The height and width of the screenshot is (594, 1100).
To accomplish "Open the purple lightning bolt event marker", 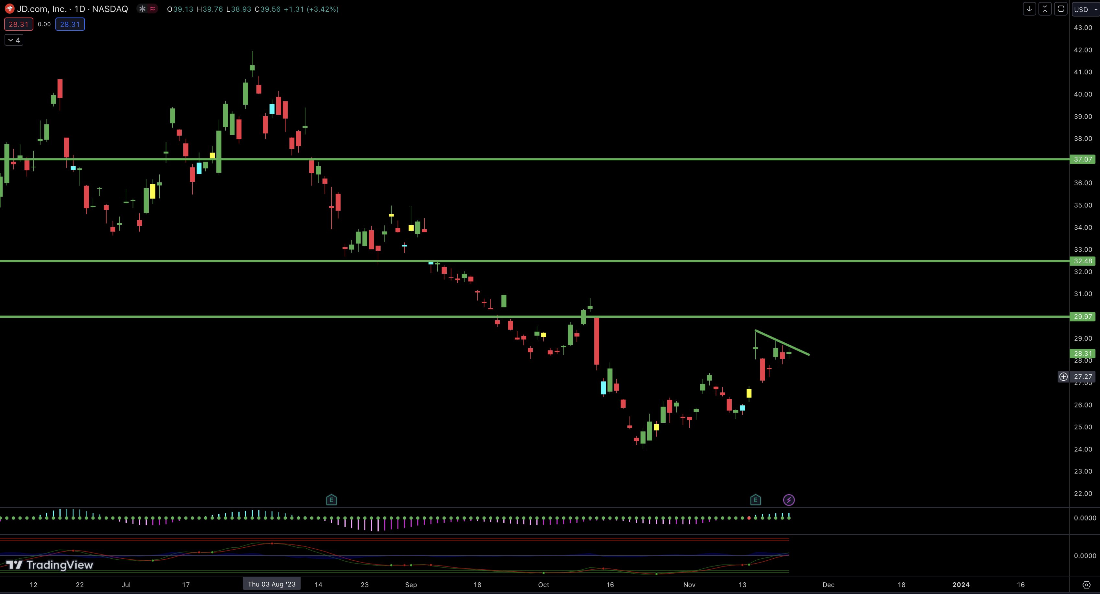I will tap(789, 500).
